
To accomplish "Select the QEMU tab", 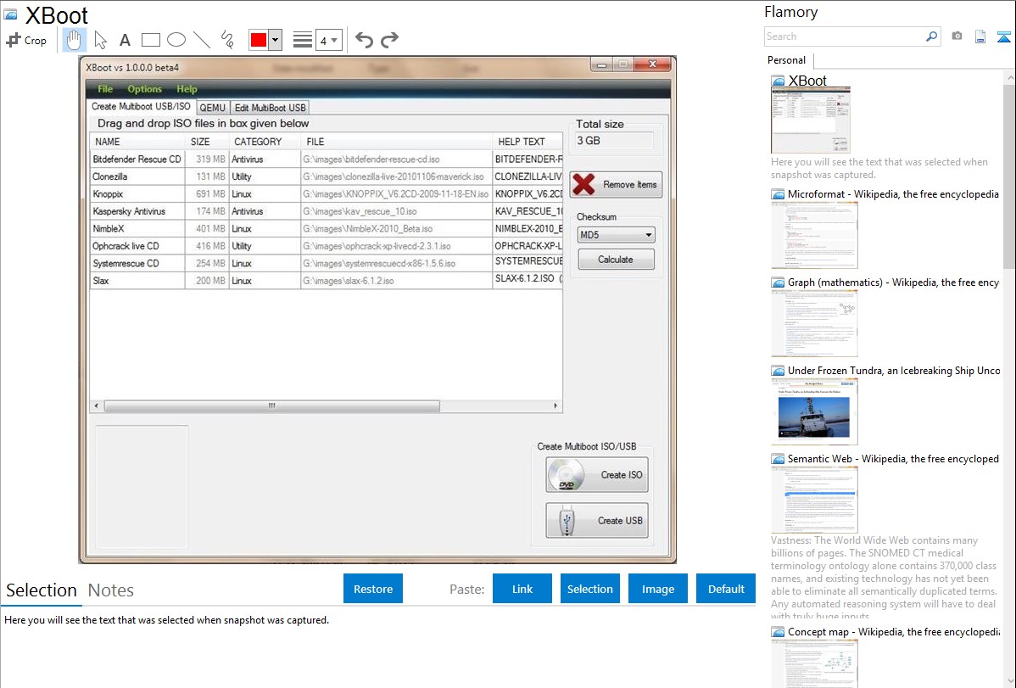I will click(213, 108).
